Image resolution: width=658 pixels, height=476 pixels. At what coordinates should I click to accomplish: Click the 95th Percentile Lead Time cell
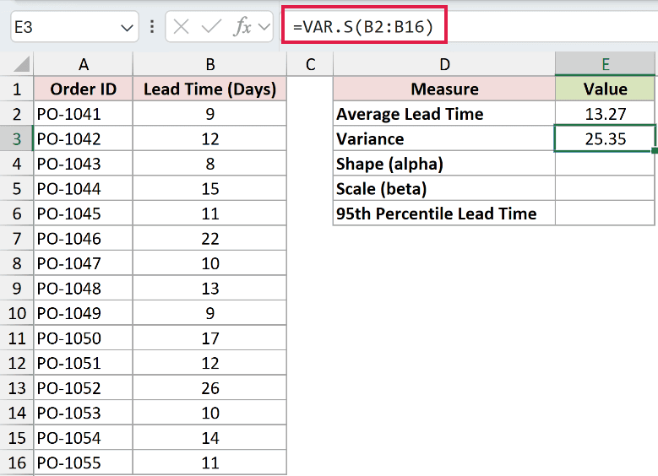click(x=444, y=214)
